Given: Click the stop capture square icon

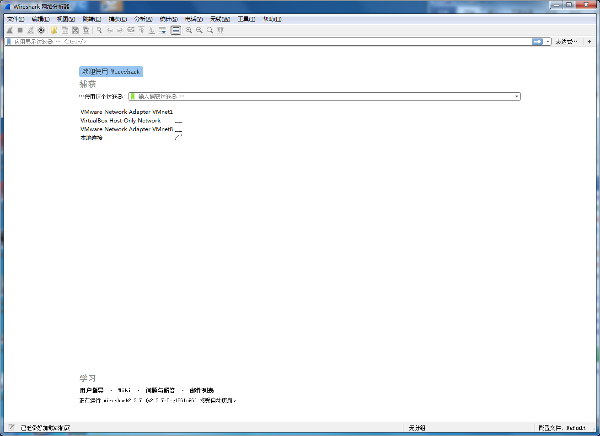Looking at the screenshot, I should tap(20, 30).
